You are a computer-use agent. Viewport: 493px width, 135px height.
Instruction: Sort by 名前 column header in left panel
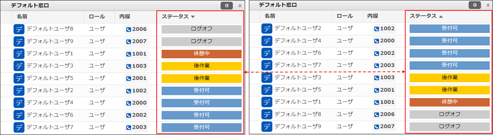tap(22, 16)
